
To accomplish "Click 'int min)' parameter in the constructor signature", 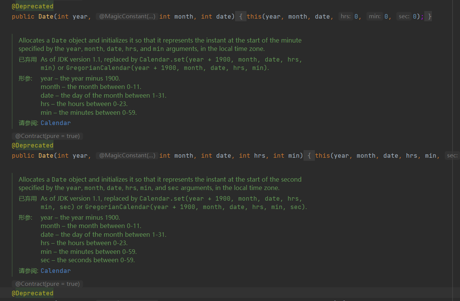I will pyautogui.click(x=288, y=156).
